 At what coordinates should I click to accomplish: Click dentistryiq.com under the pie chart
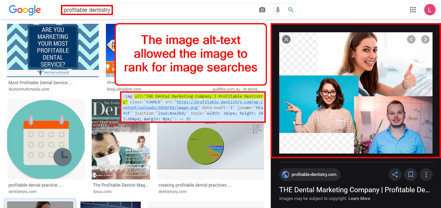pos(172,191)
